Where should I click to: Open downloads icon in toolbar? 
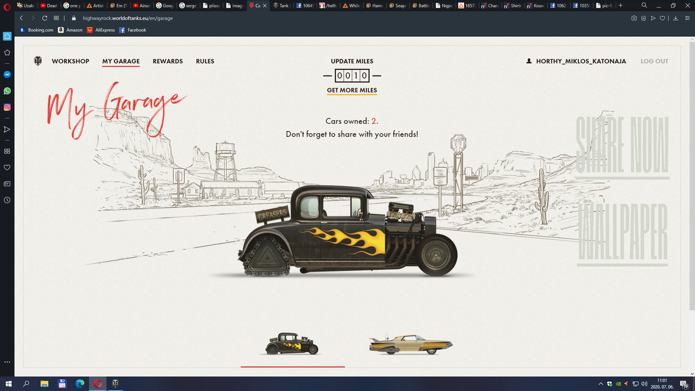(x=675, y=18)
